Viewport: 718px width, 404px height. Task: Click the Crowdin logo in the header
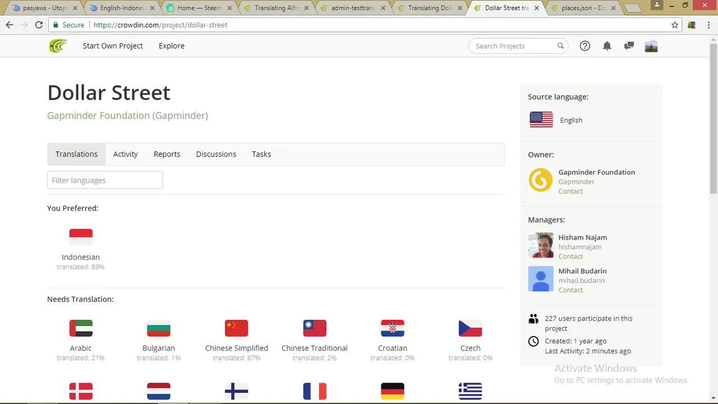pos(58,46)
